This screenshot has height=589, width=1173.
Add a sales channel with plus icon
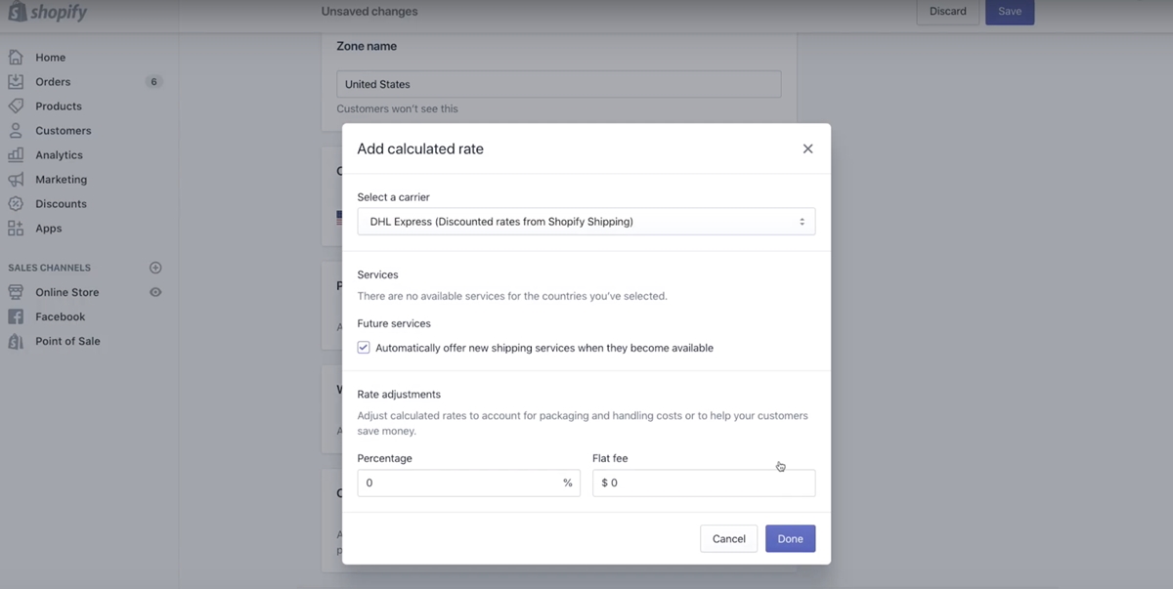point(155,268)
